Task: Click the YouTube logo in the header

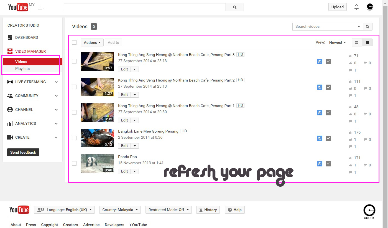Action: tap(18, 7)
